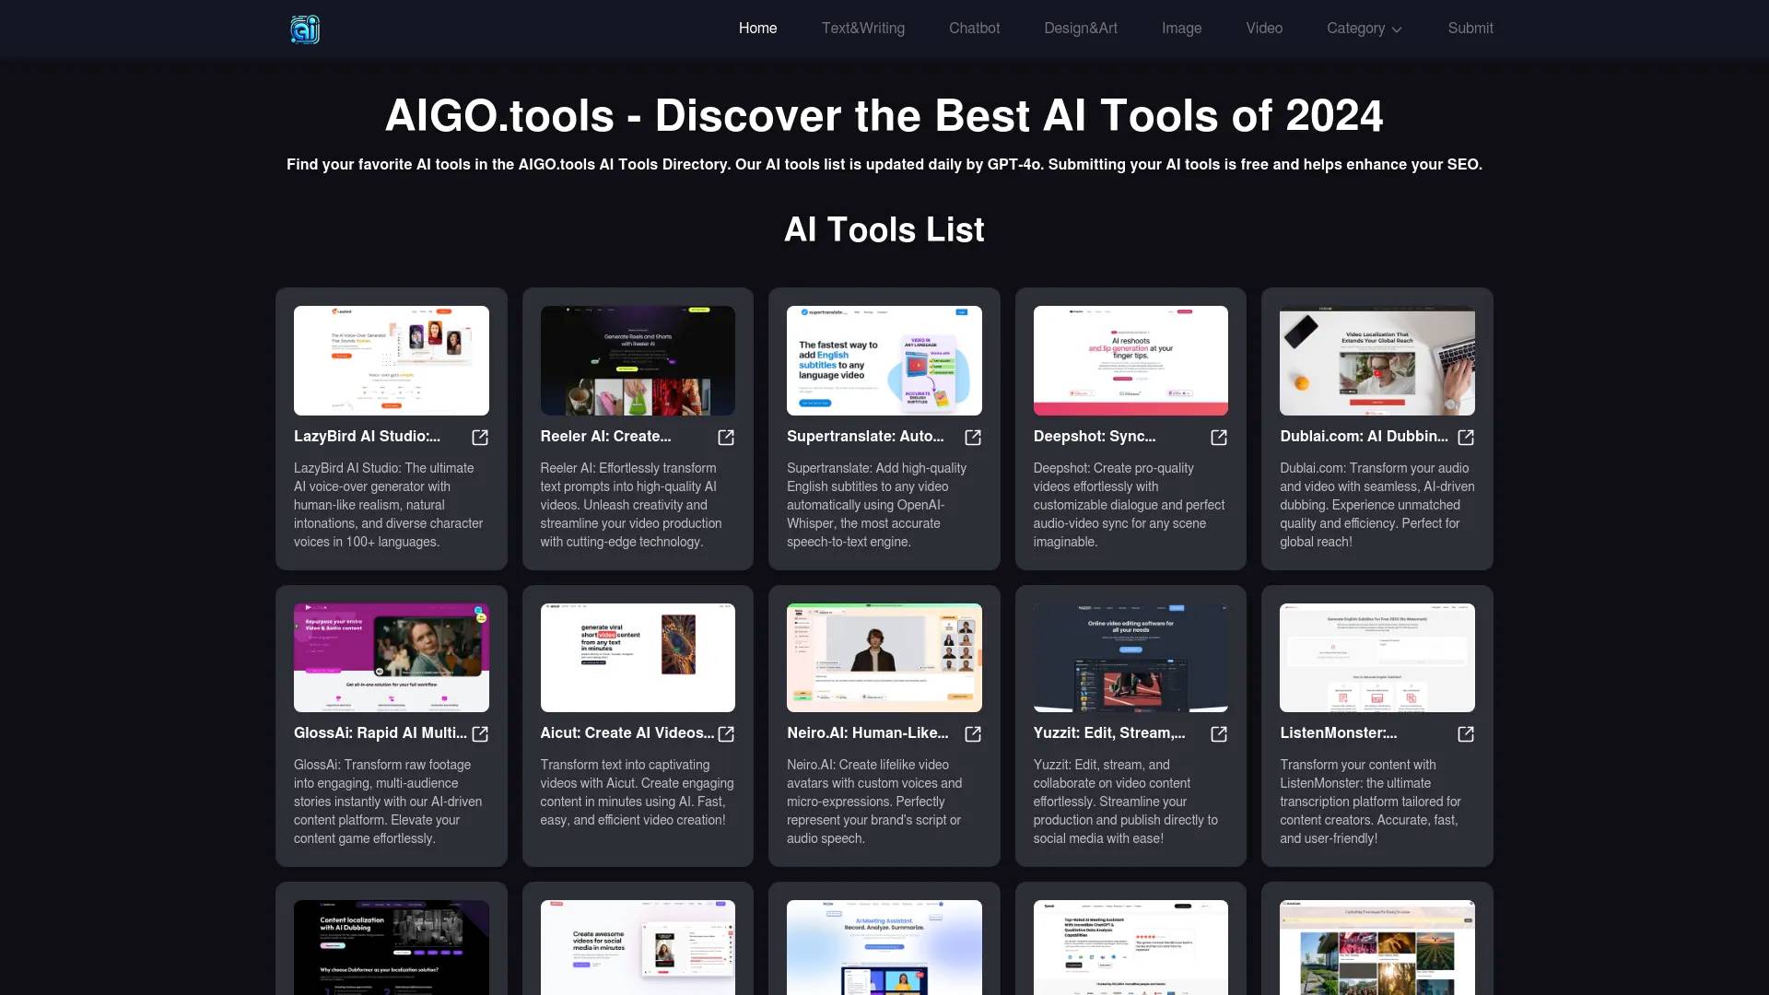1769x995 pixels.
Task: Click the Deepshot preview thumbnail
Action: (x=1131, y=360)
